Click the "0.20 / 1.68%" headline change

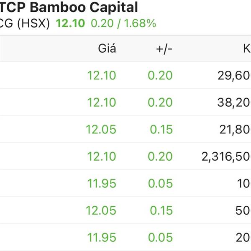pos(123,23)
